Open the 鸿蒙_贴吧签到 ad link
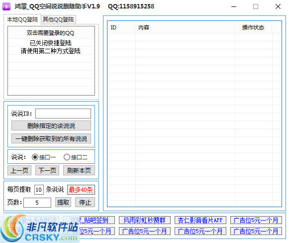 point(89,220)
